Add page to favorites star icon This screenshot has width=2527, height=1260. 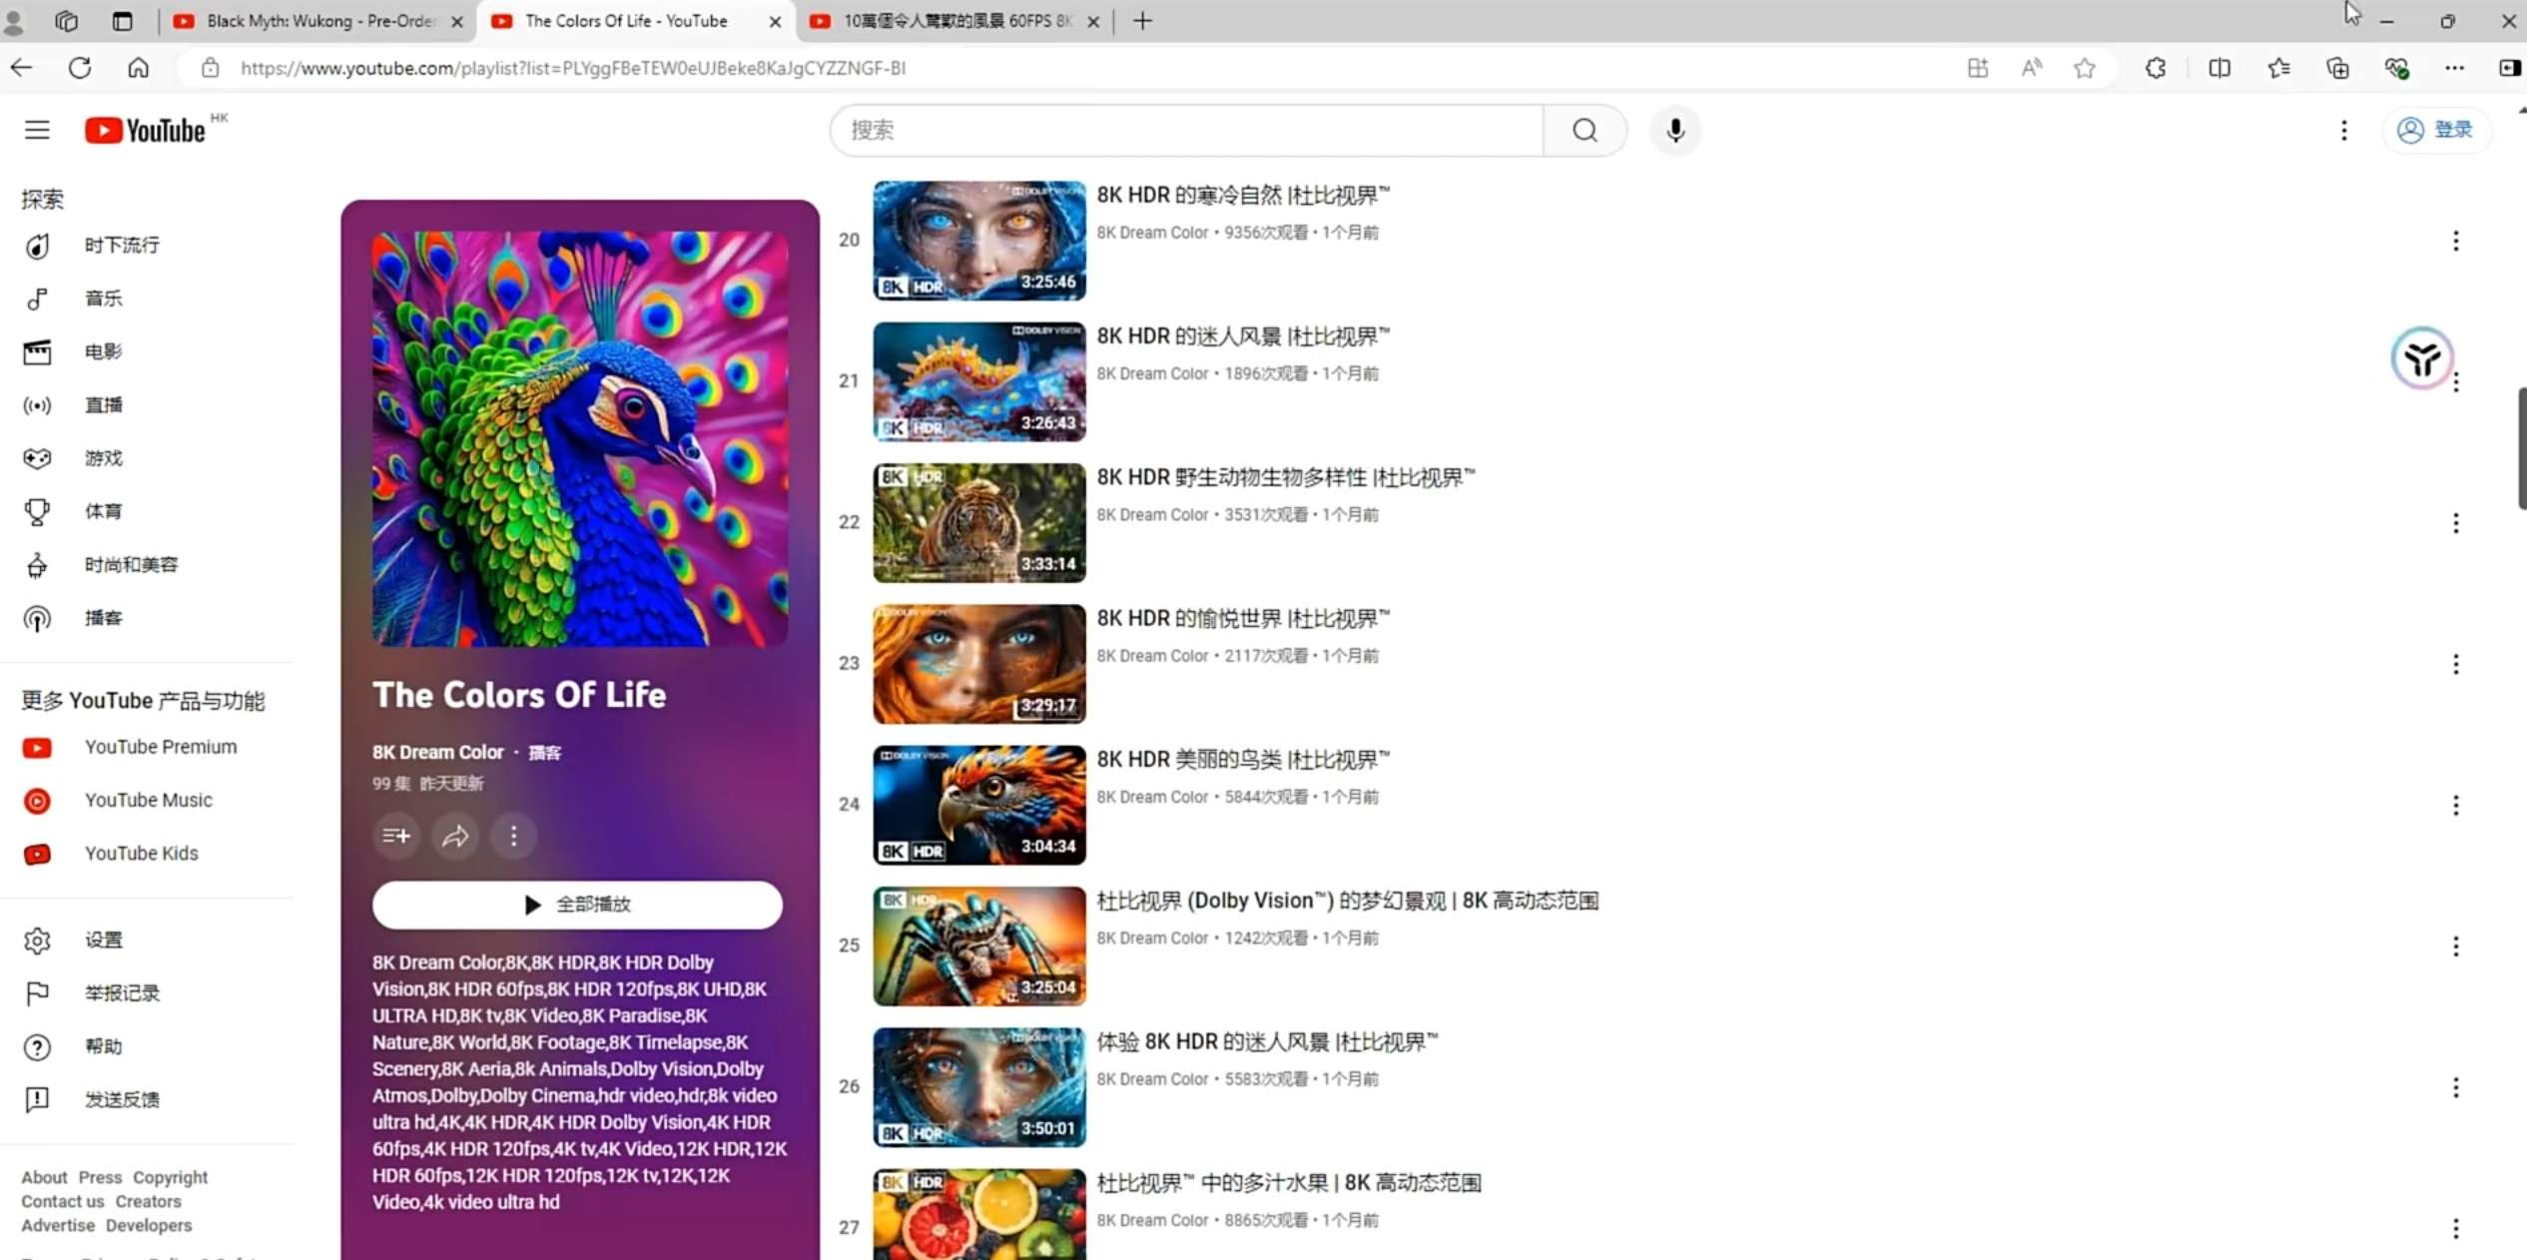[2084, 68]
